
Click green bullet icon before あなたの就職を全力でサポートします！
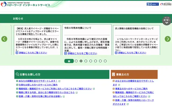point(17,81)
